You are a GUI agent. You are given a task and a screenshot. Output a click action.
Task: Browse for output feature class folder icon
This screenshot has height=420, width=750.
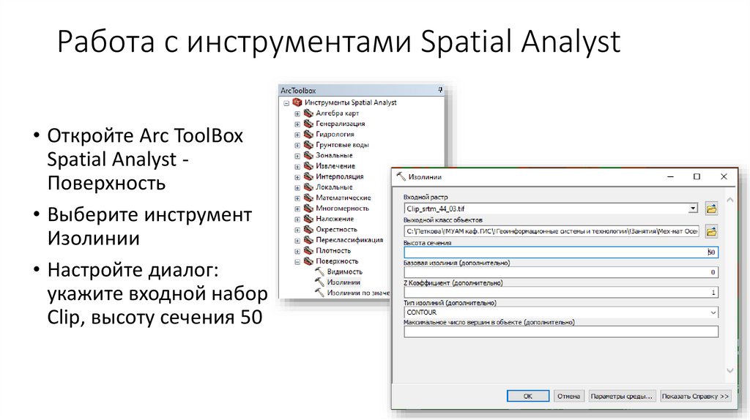[x=711, y=231]
